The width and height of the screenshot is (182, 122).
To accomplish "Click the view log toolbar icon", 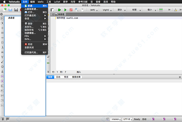I will (83, 10).
